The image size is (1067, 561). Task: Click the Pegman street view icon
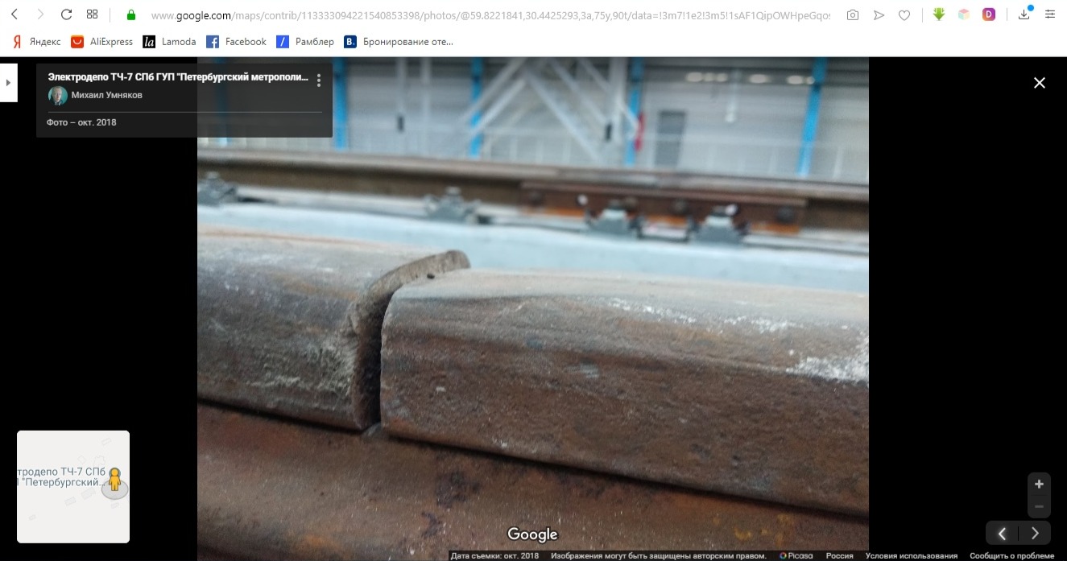point(115,480)
